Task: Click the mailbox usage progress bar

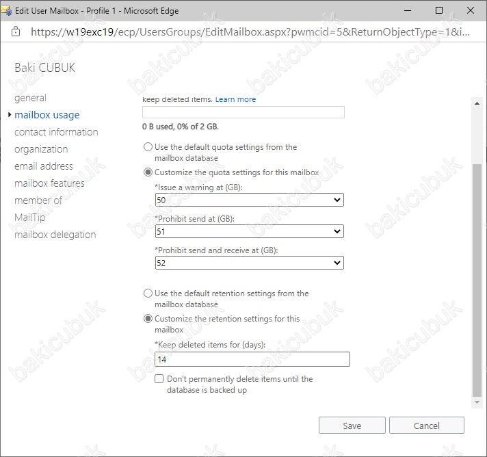Action: click(x=243, y=112)
